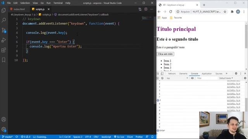Switch to DevTools Elements tab

(183, 74)
